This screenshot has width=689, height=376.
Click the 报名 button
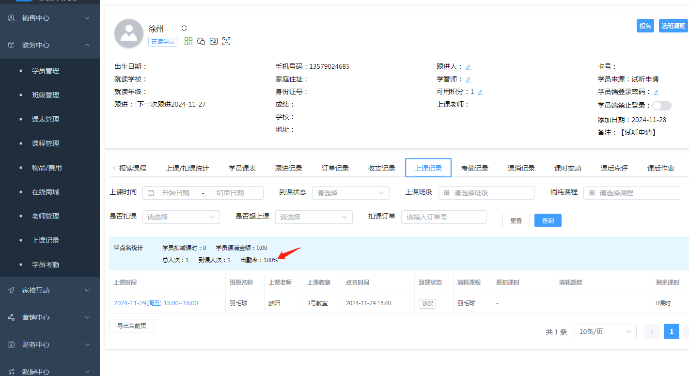pos(645,26)
